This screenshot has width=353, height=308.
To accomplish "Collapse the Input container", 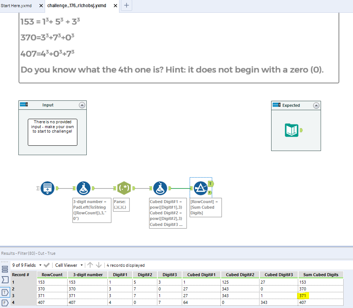I will (x=82, y=105).
